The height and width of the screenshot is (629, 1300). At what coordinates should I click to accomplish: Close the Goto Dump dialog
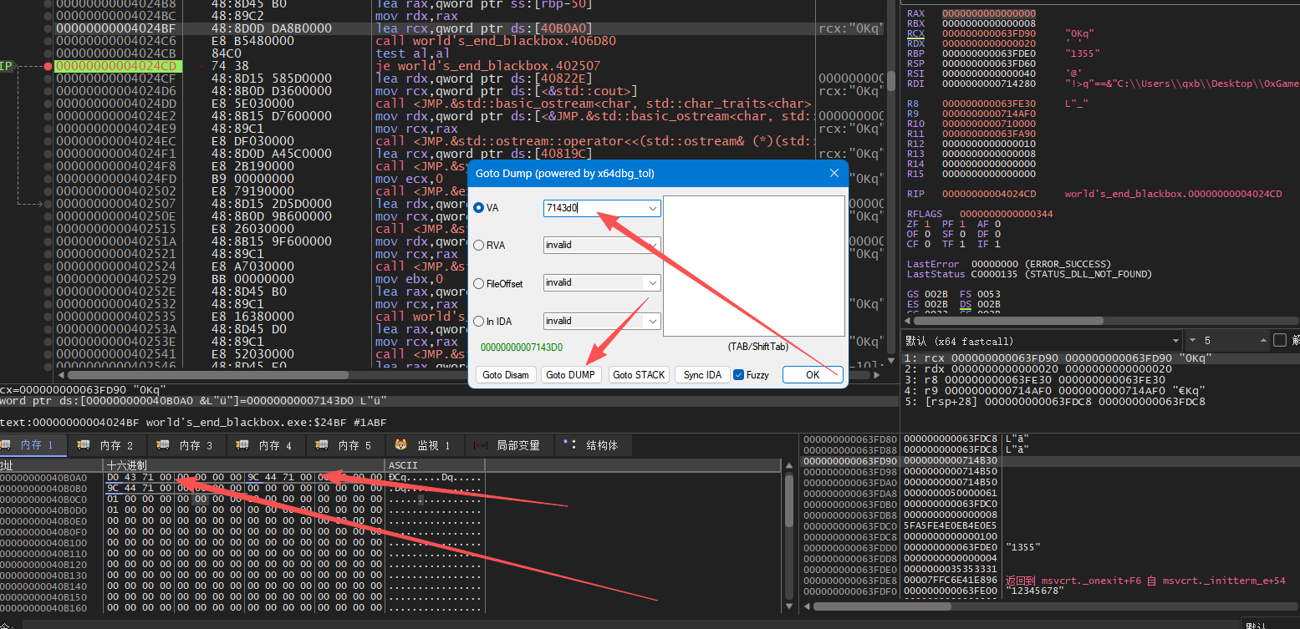(834, 174)
